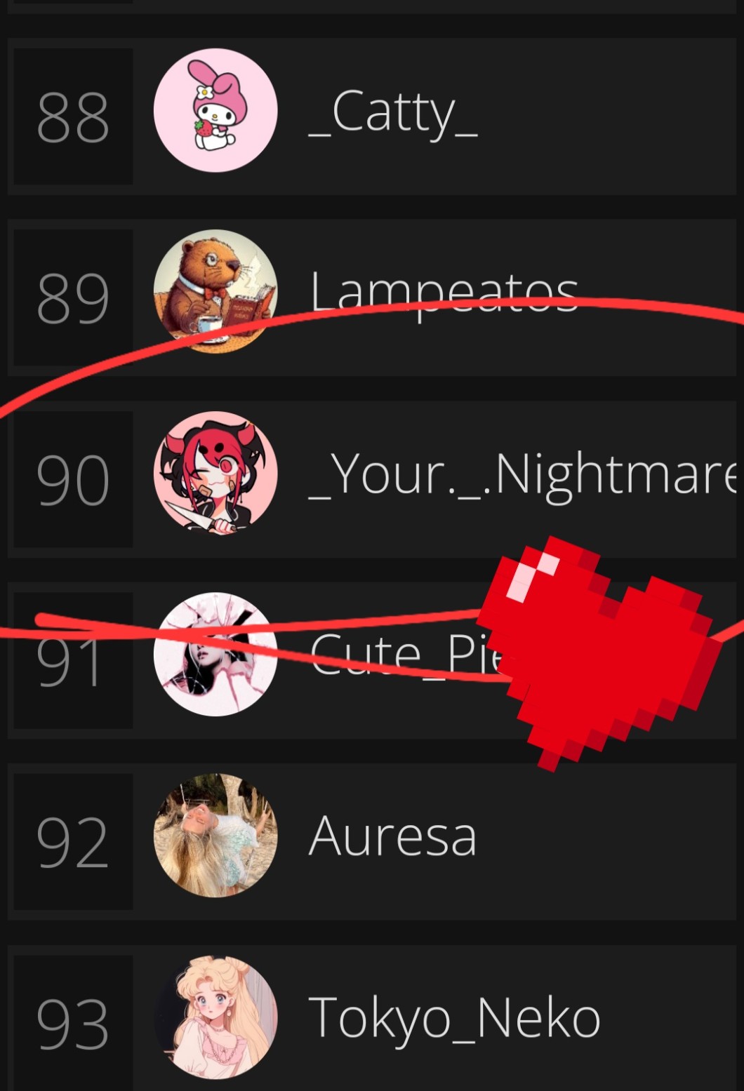Open the My Melody avatar of _Catty_
The width and height of the screenshot is (744, 1091).
click(x=215, y=110)
